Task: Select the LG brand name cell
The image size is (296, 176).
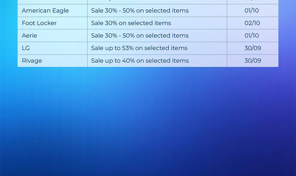Action: tap(26, 48)
